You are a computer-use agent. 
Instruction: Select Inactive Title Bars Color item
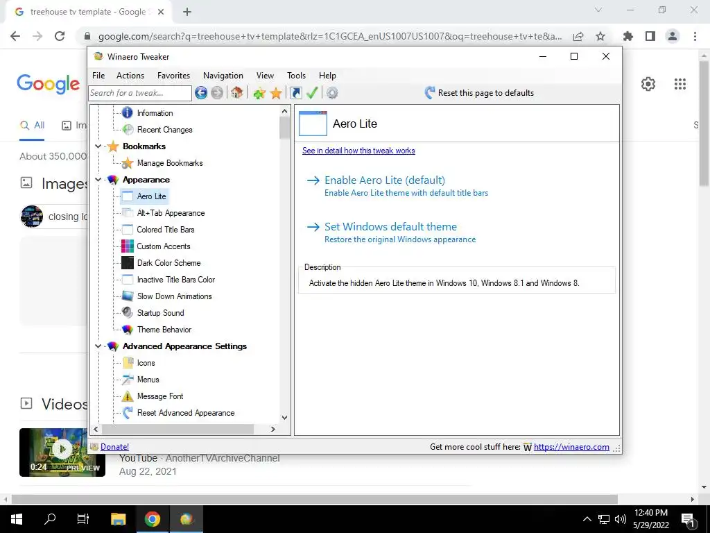pos(175,280)
